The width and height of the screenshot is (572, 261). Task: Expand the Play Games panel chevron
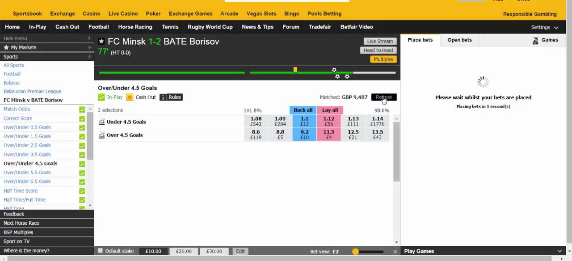click(x=560, y=251)
